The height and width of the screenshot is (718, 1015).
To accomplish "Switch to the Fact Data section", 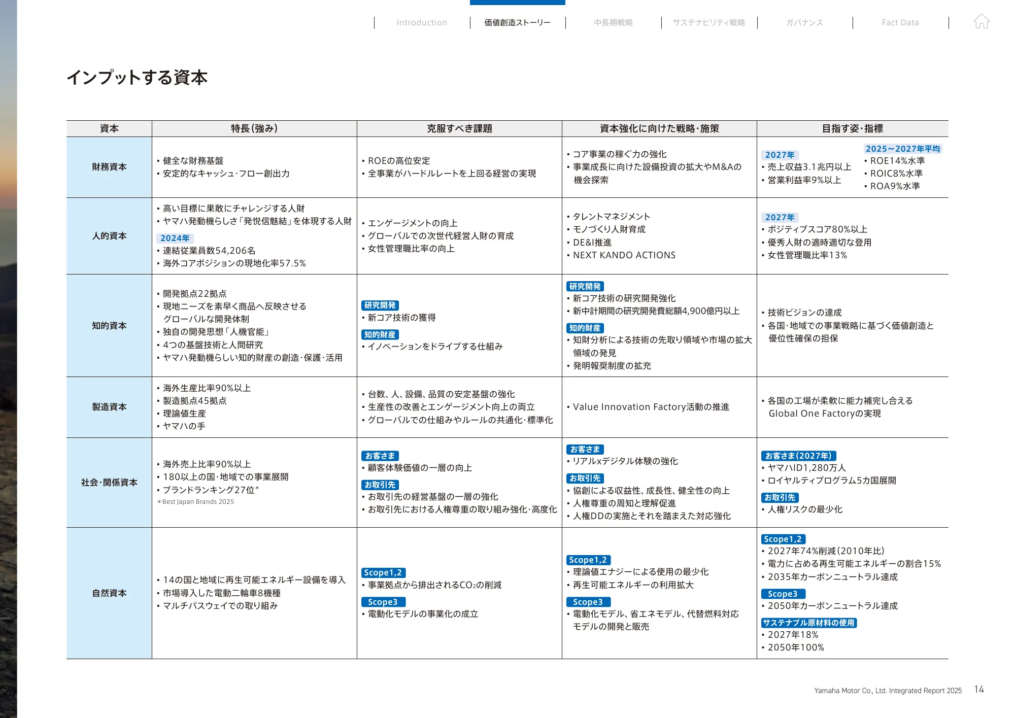I will pyautogui.click(x=901, y=22).
